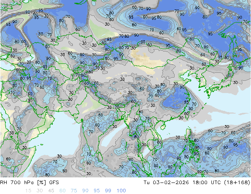Click the 'RH 700 hPa [%]' map title
This screenshot has height=194, width=251.
coord(23,182)
